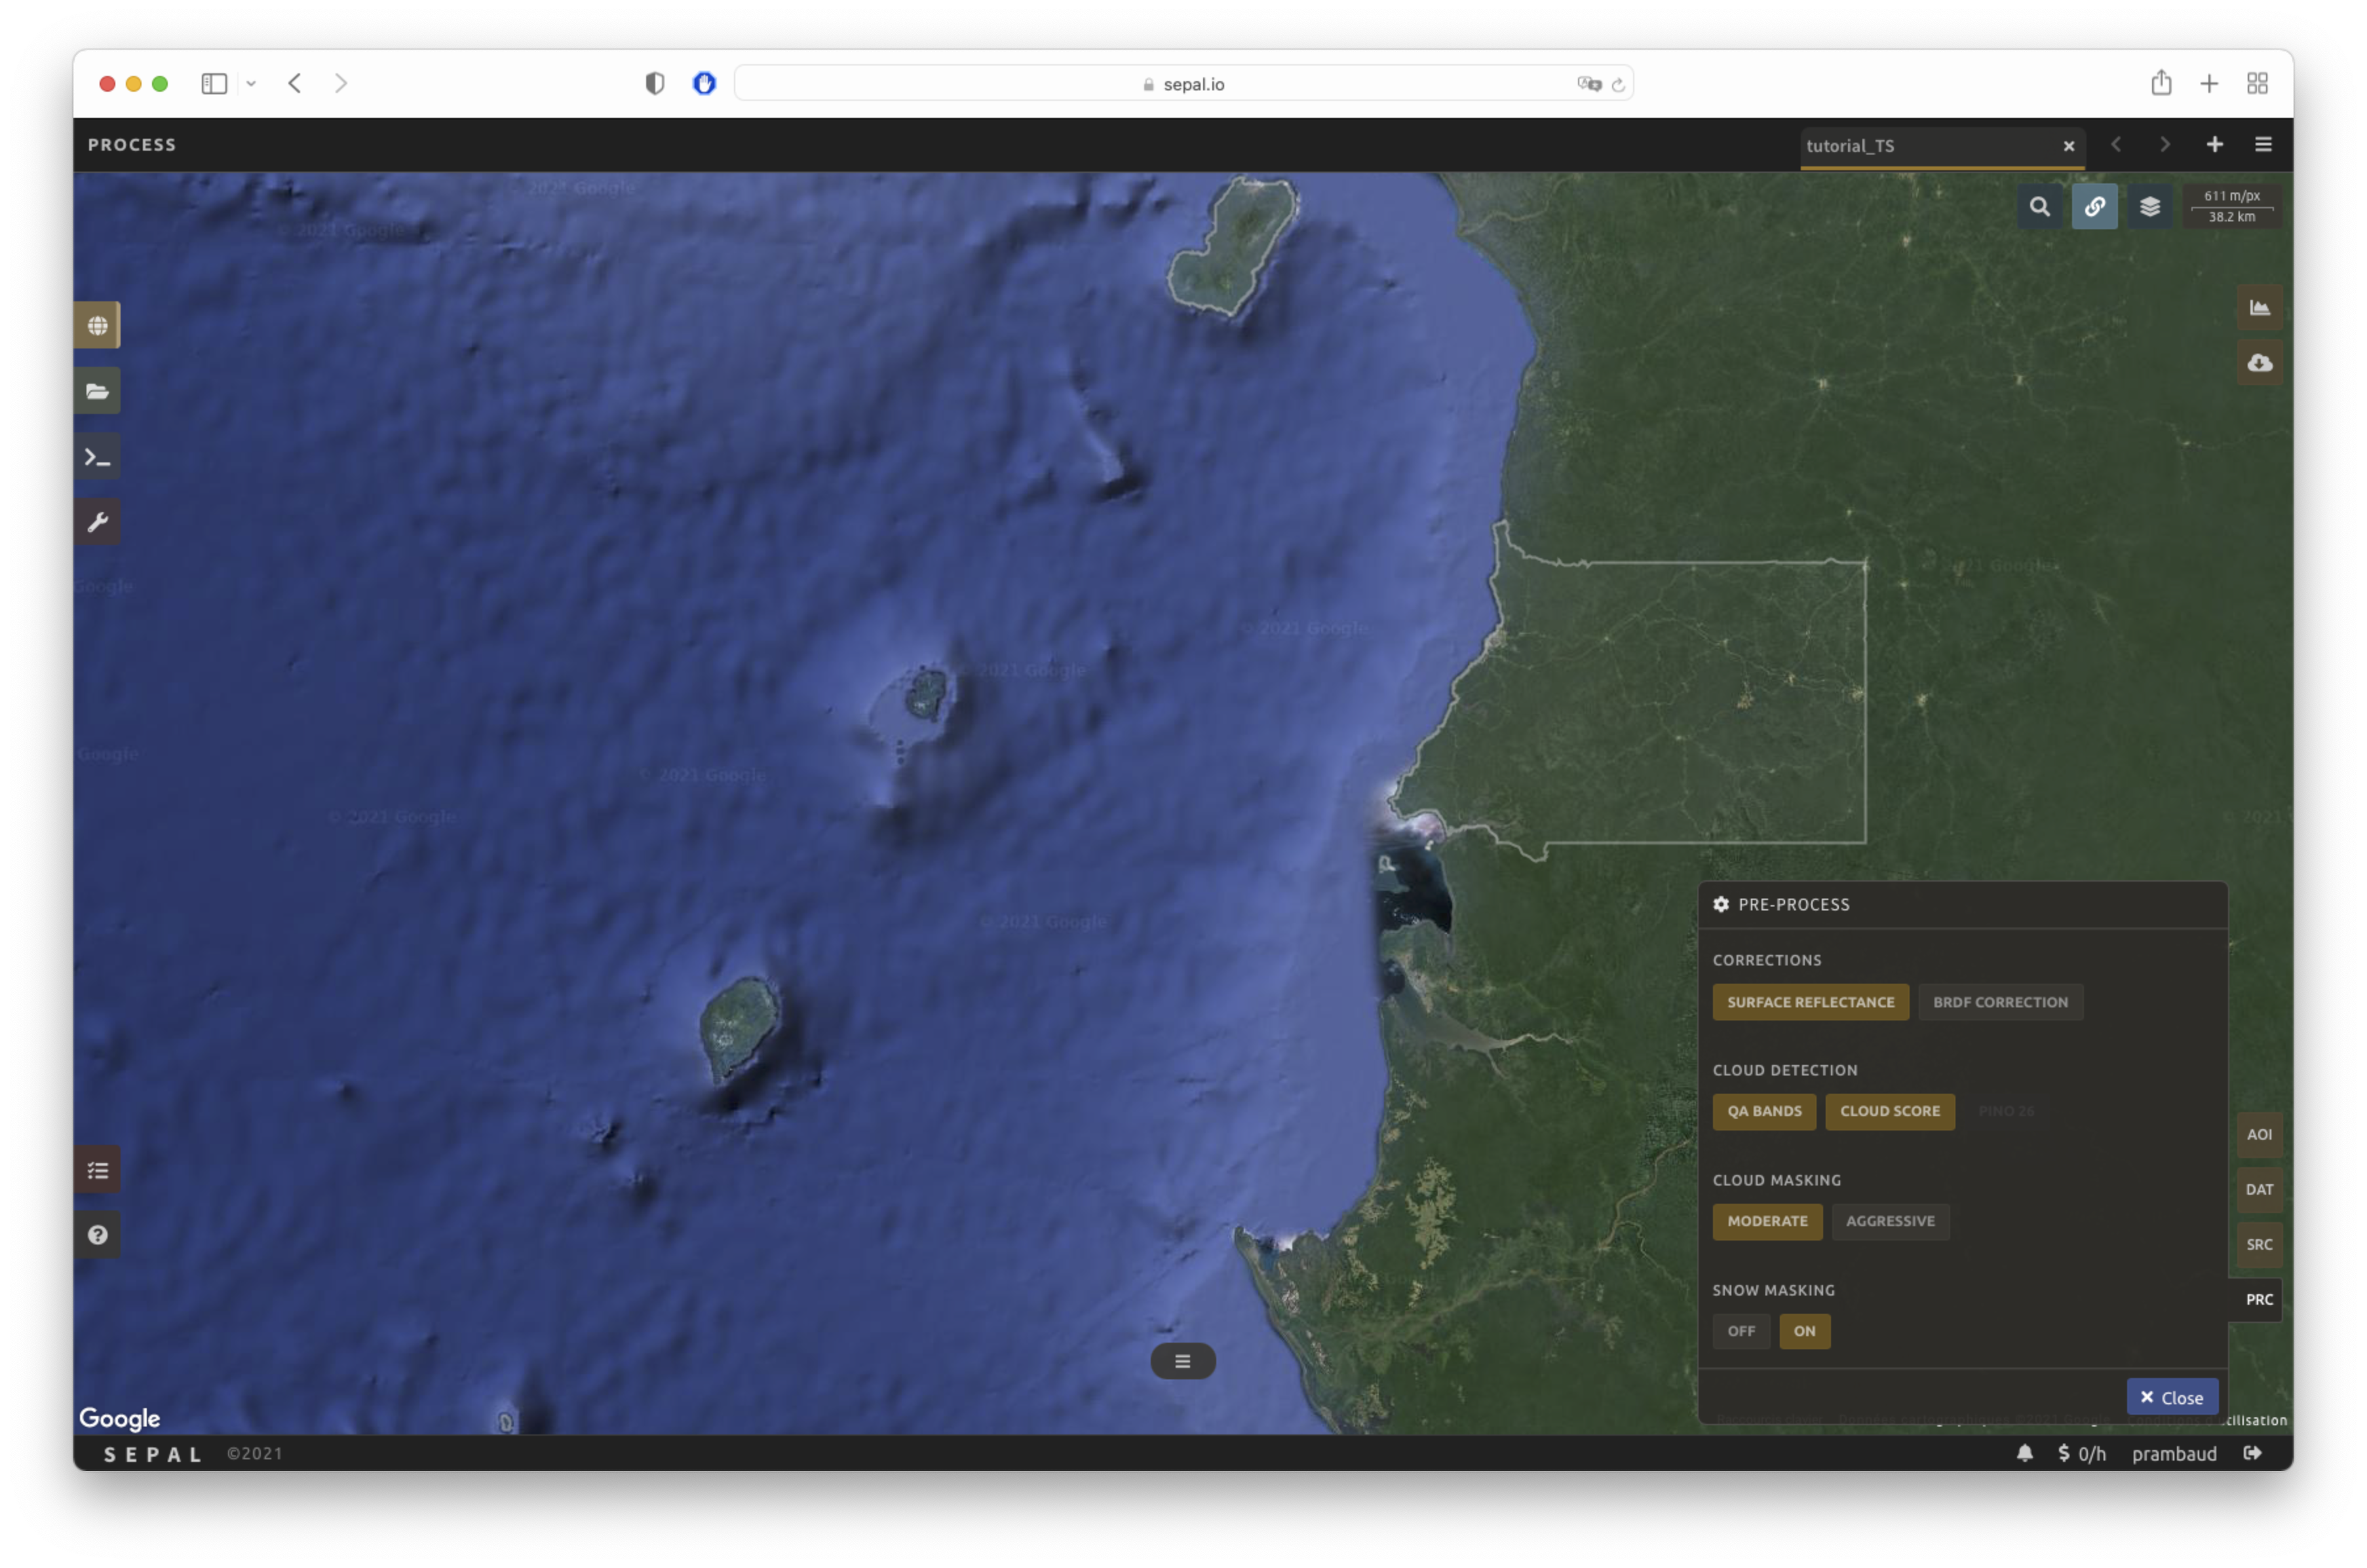Toggle CLOUD SCORE detection
Viewport: 2367px width, 1568px height.
click(x=1889, y=1111)
